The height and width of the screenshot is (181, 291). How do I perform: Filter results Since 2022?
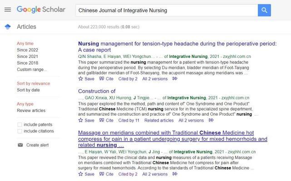pos(28,50)
